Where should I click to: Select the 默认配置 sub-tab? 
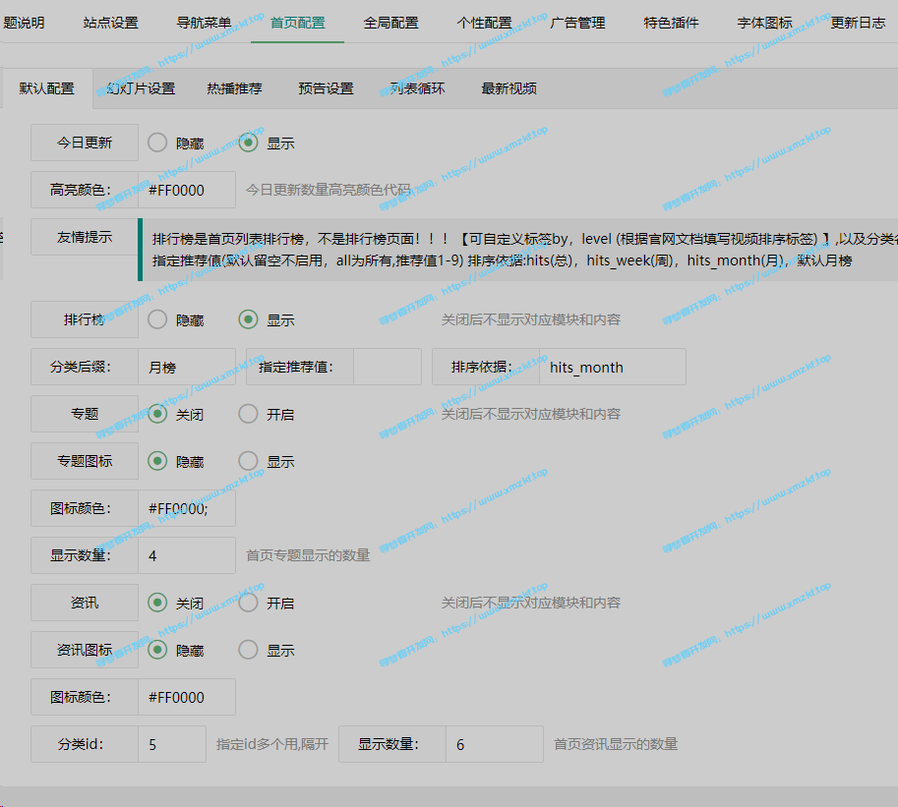tap(47, 88)
